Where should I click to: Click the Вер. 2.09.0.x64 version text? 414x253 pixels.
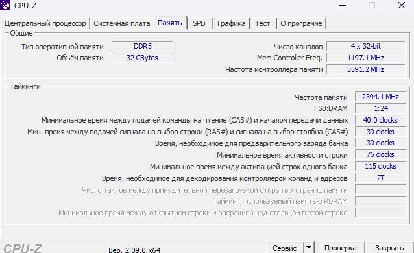[134, 250]
